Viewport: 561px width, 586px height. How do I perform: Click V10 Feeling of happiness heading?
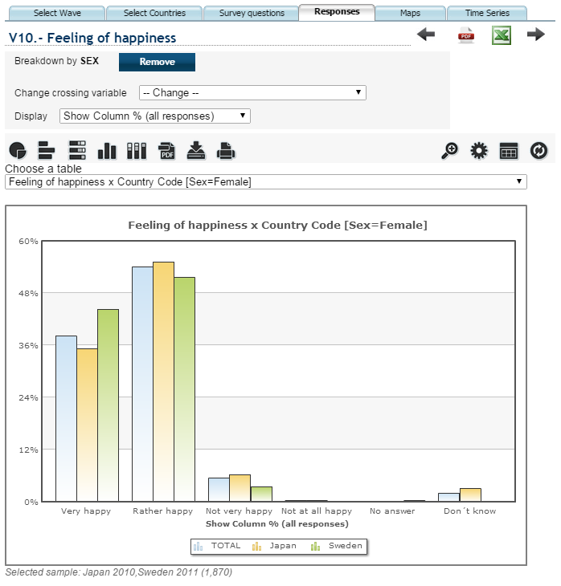(92, 38)
